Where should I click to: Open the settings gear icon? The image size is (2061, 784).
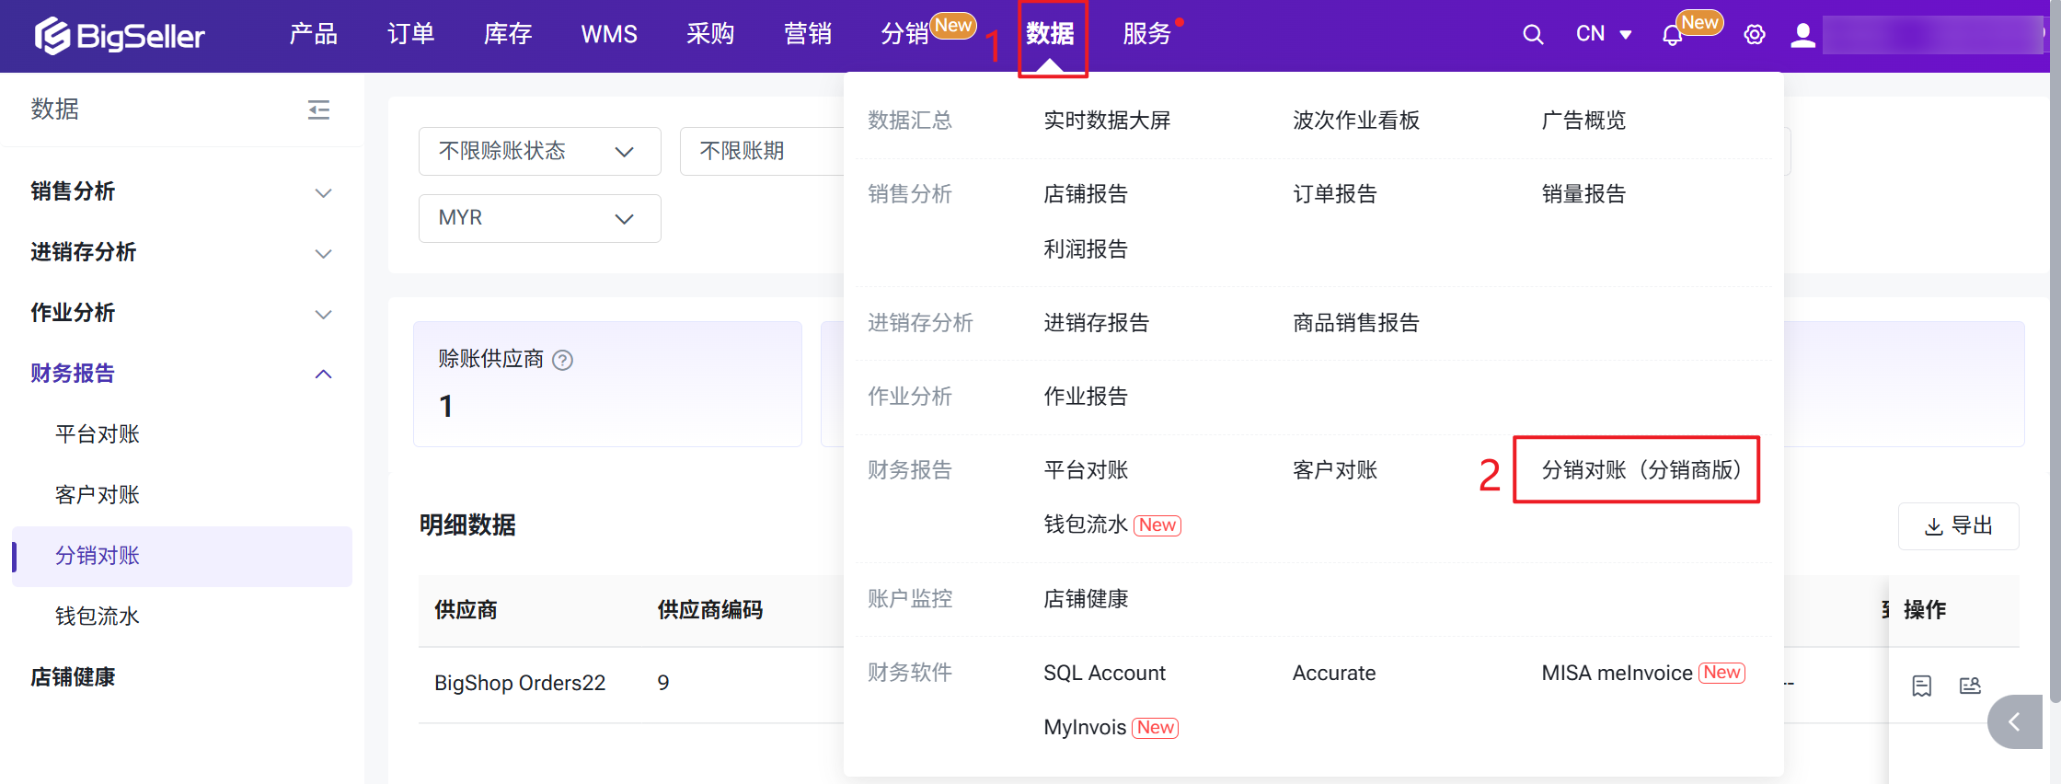tap(1754, 35)
